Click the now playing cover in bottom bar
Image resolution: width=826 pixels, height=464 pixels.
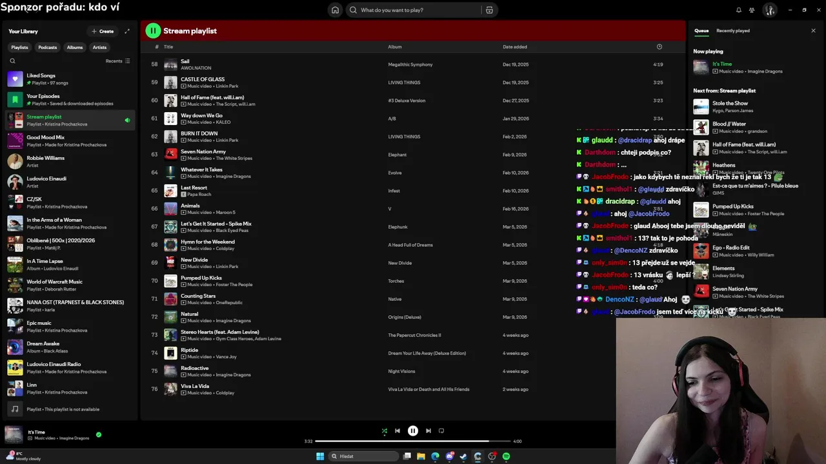click(x=14, y=434)
